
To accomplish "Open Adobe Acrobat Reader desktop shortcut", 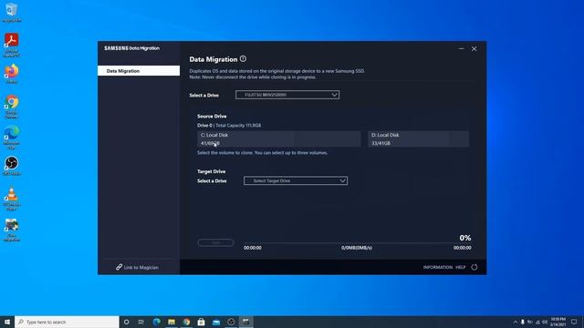I will point(12,45).
